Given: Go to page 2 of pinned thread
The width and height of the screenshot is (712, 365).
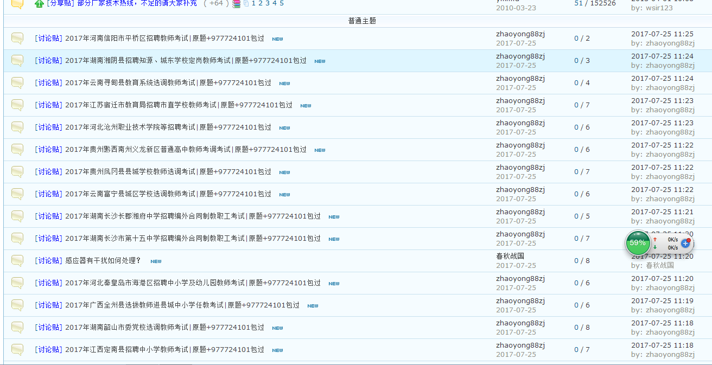Looking at the screenshot, I should pyautogui.click(x=260, y=3).
